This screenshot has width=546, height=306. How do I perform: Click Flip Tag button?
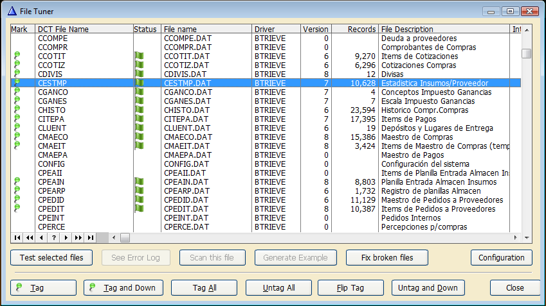coord(350,288)
